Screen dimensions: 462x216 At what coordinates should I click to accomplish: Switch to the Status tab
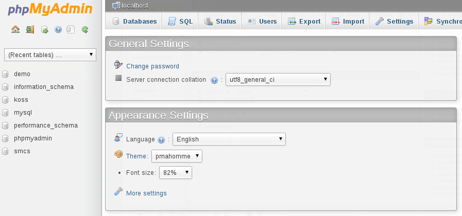point(220,21)
